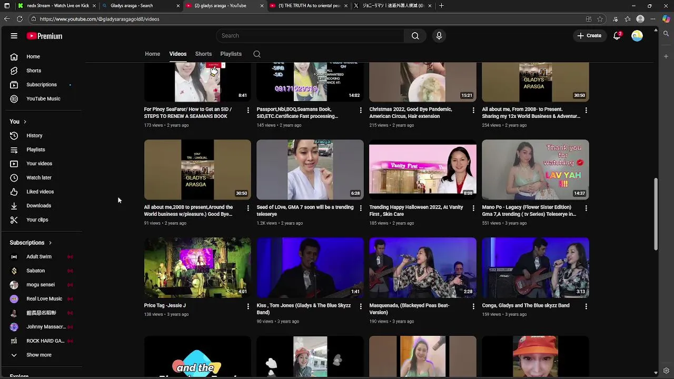This screenshot has height=379, width=674.
Task: Open the browser three-dot menu
Action: (653, 19)
